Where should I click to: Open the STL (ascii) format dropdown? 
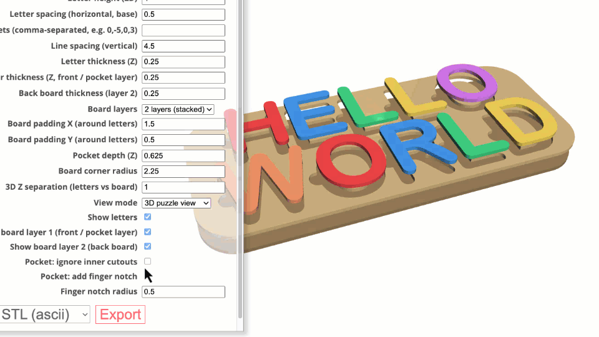click(x=44, y=315)
